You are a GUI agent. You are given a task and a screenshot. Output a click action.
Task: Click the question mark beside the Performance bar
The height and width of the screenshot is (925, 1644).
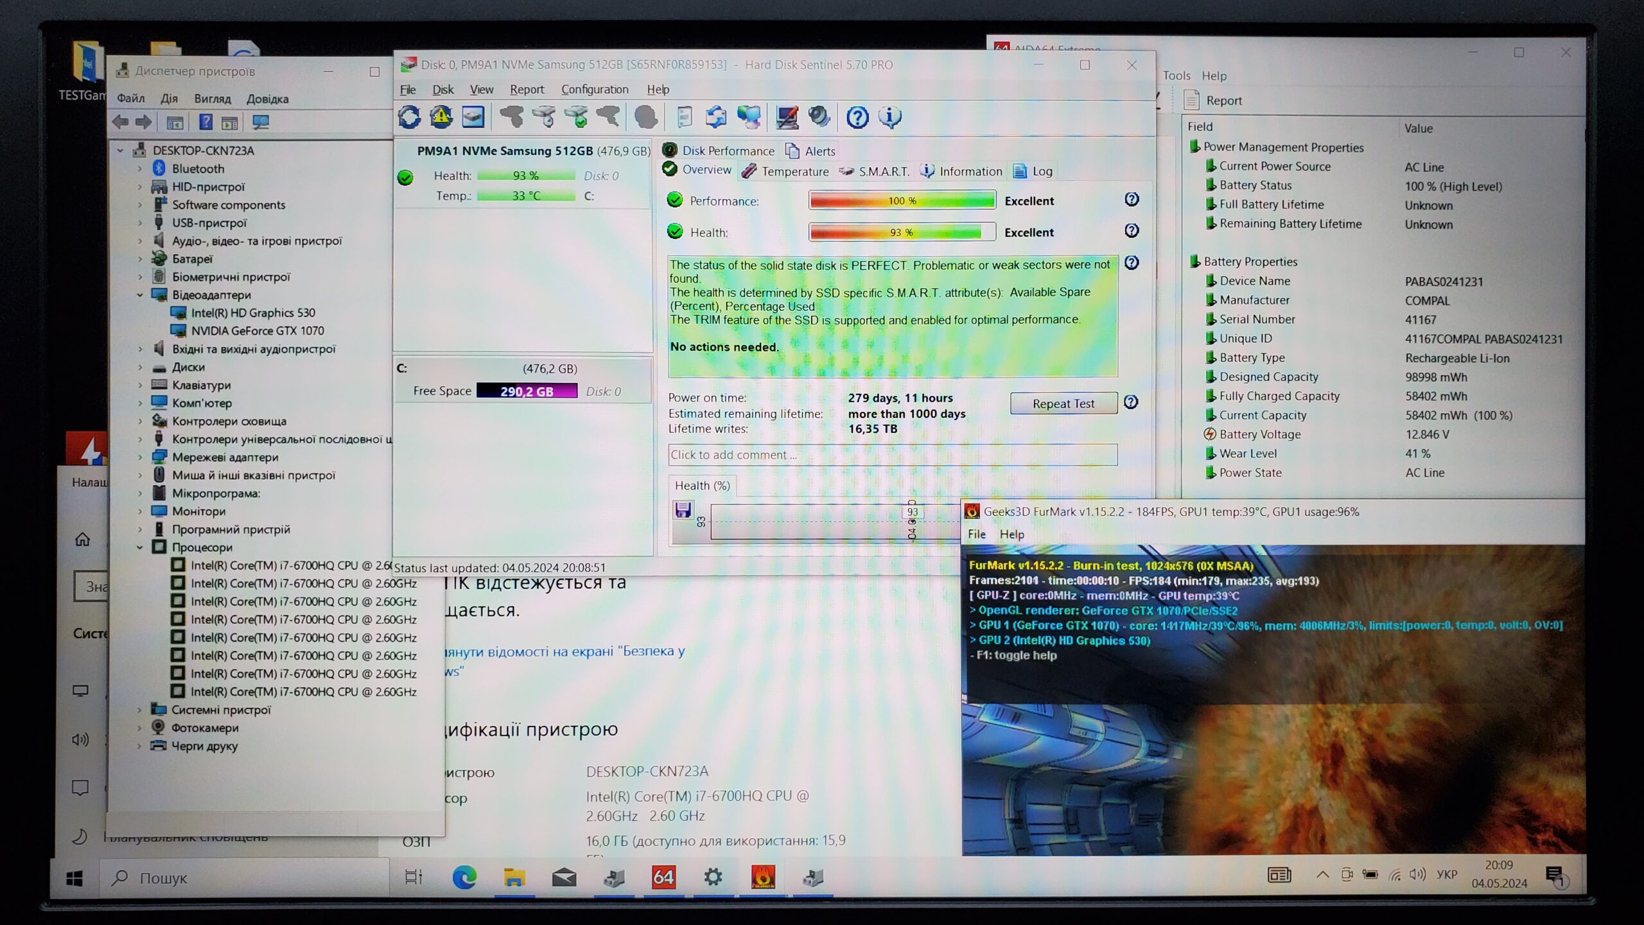tap(1132, 200)
